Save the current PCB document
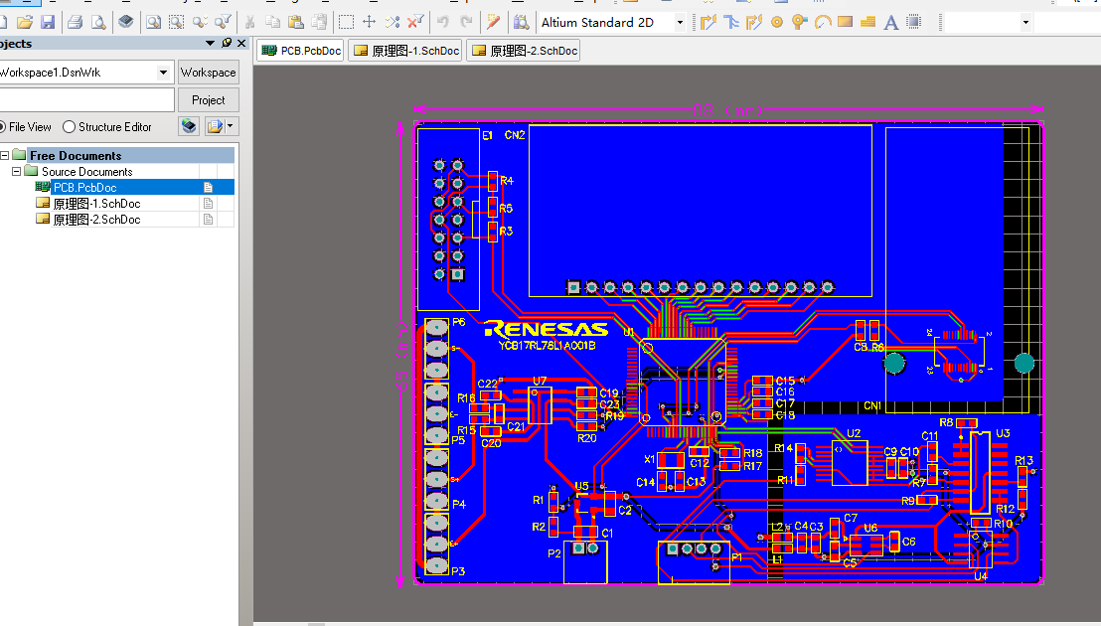Image resolution: width=1101 pixels, height=626 pixels. [48, 23]
